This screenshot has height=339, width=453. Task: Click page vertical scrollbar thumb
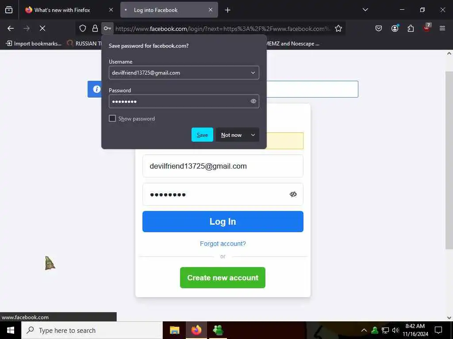point(449,160)
